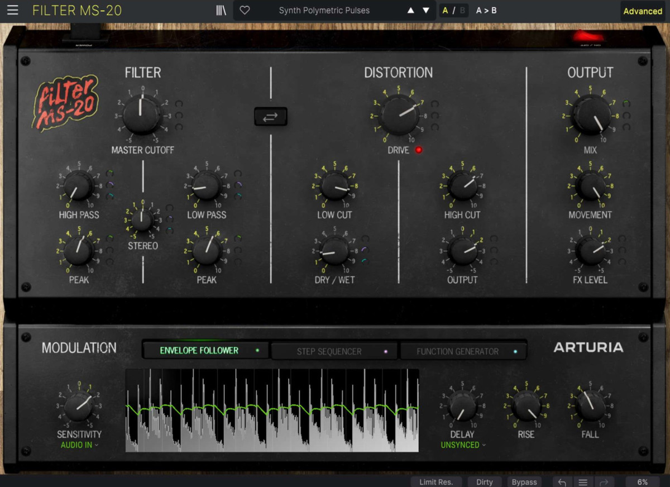Viewport: 670px width, 487px height.
Task: Click the filter Low Pass knob
Action: [x=207, y=185]
